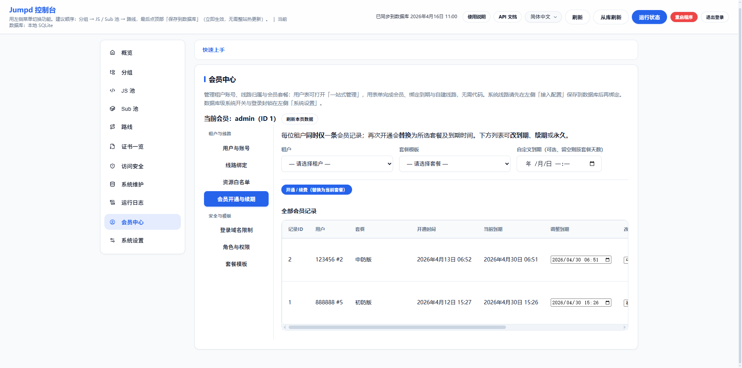
Task: Click the table horizontal scrollbar
Action: click(397, 327)
